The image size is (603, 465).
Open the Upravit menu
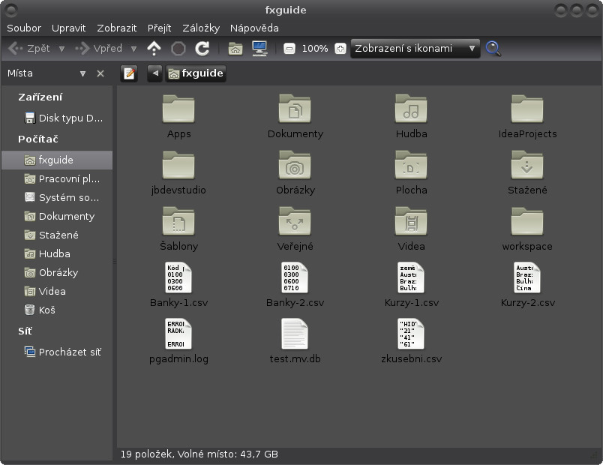pyautogui.click(x=68, y=28)
